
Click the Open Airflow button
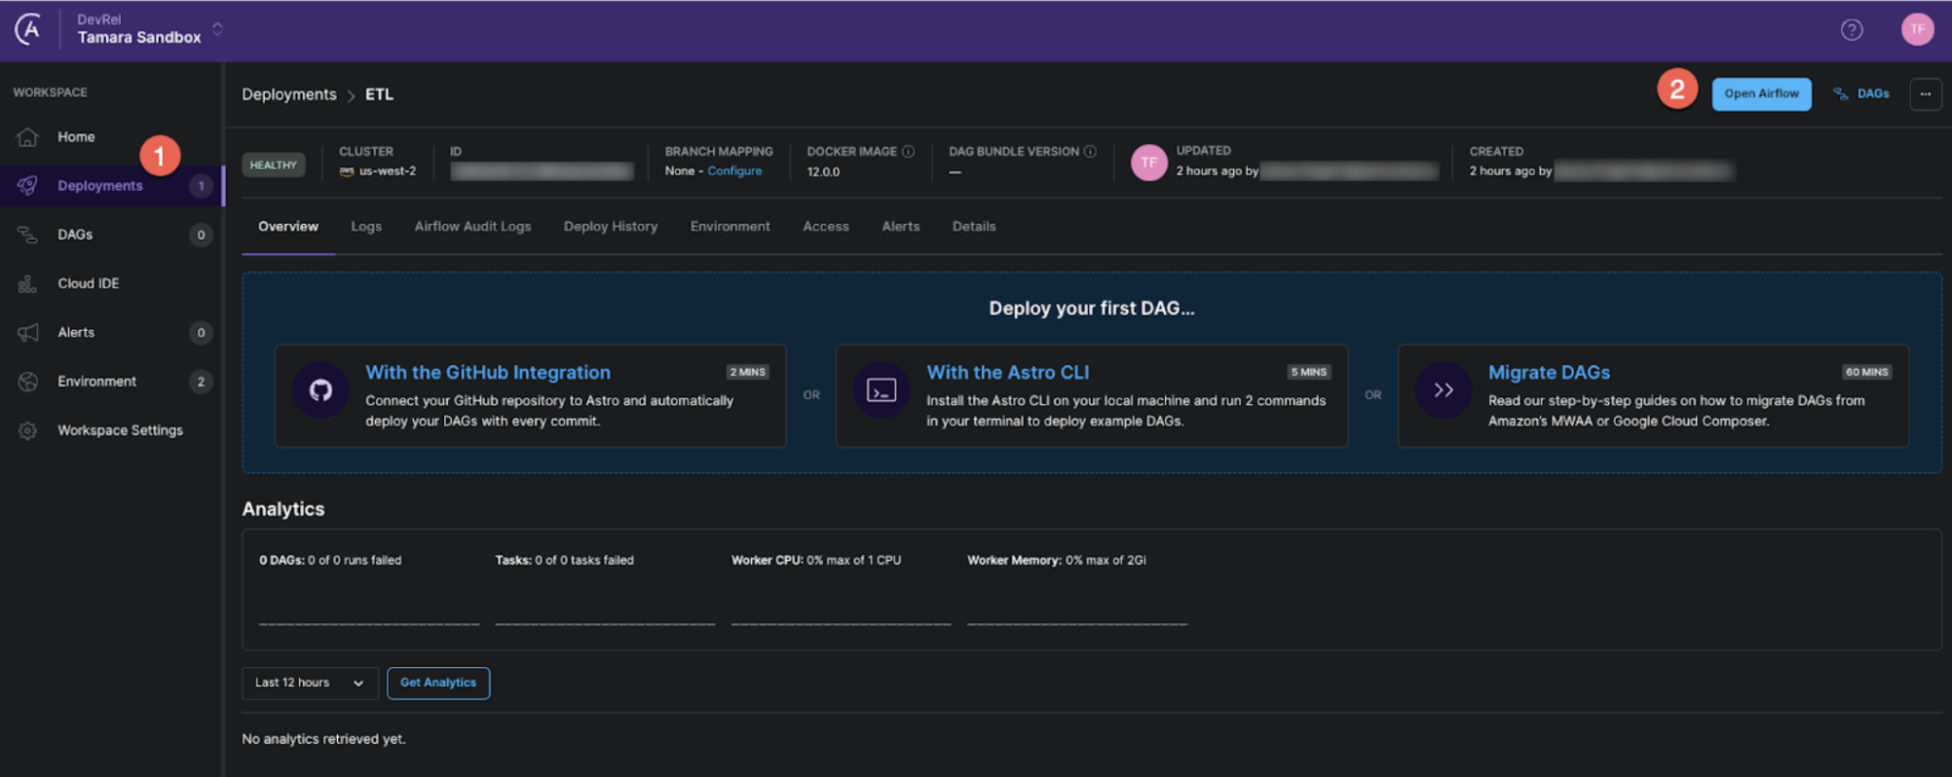[1760, 94]
